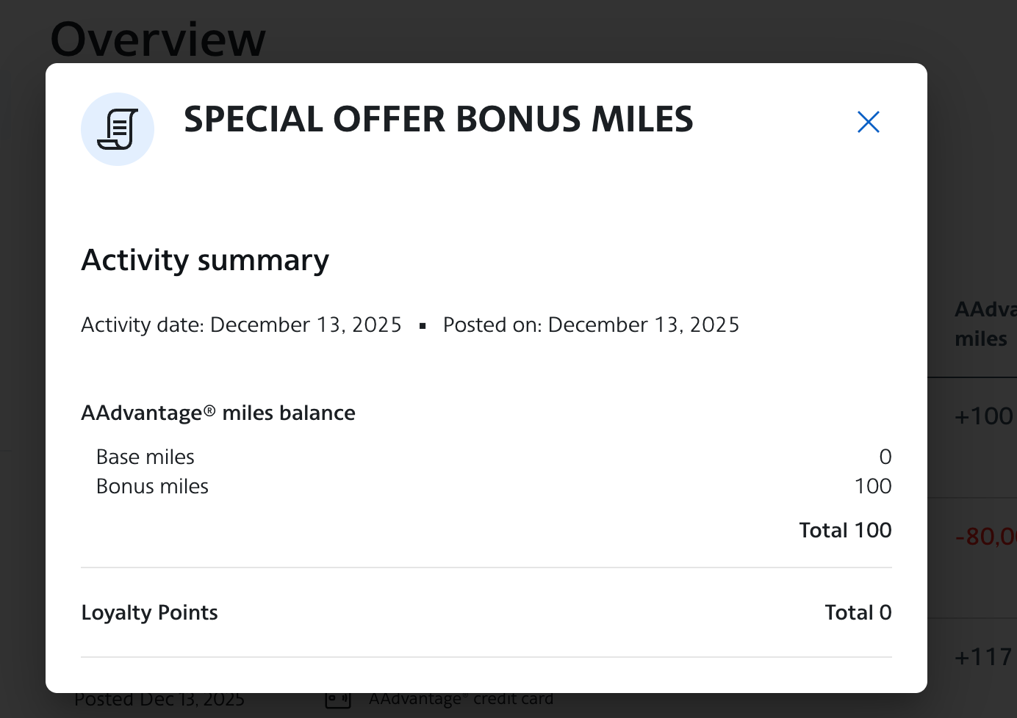The image size is (1017, 718).
Task: Click the Bonus miles value of 100
Action: tap(873, 486)
